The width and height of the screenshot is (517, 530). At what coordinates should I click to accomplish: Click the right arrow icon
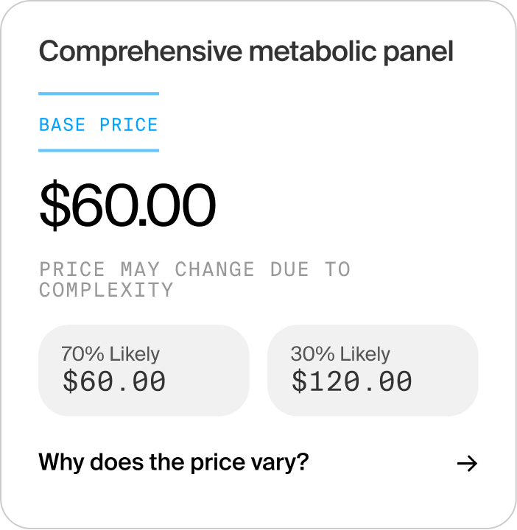(467, 463)
